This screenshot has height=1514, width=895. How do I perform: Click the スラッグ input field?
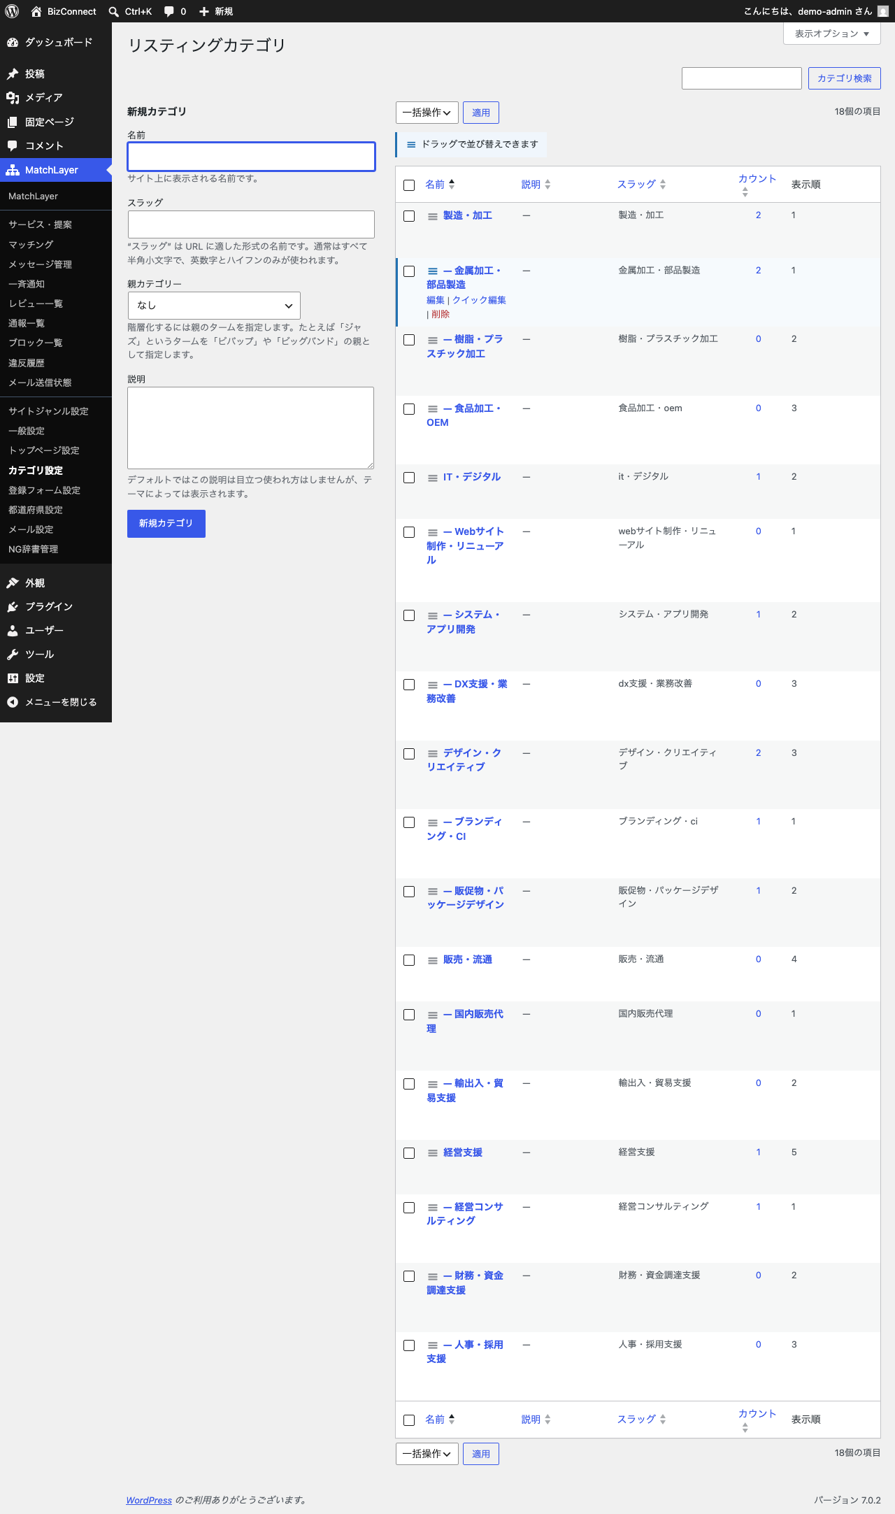[251, 224]
